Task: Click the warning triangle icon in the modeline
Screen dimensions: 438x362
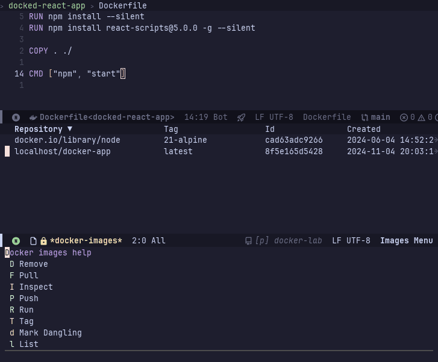Action: point(421,117)
